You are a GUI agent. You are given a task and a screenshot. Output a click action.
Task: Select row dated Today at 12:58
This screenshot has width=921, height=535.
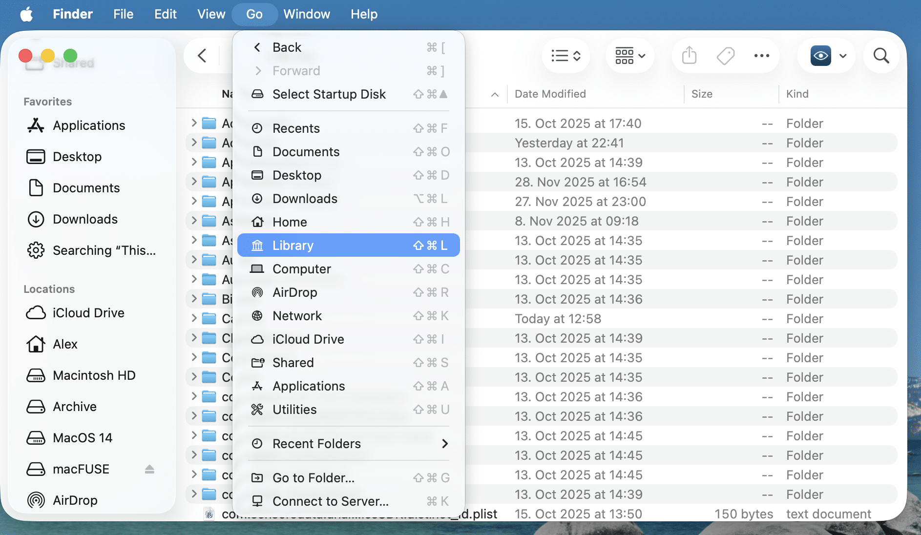[541, 318]
